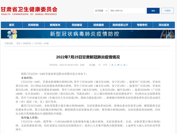Select the 专题专栏 navigation item
The height and width of the screenshot is (134, 177).
[x=142, y=25]
